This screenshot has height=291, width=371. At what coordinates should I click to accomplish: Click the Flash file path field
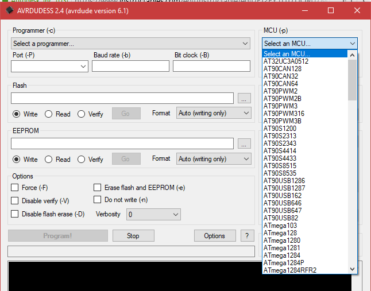122,98
